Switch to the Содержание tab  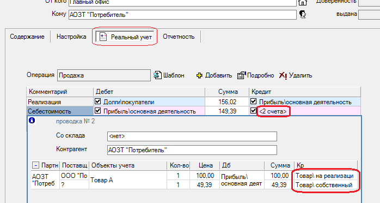(27, 37)
